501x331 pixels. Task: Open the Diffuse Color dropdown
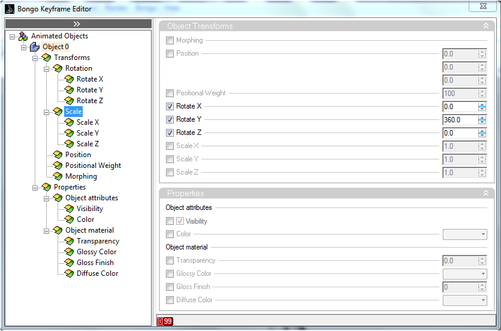click(465, 300)
